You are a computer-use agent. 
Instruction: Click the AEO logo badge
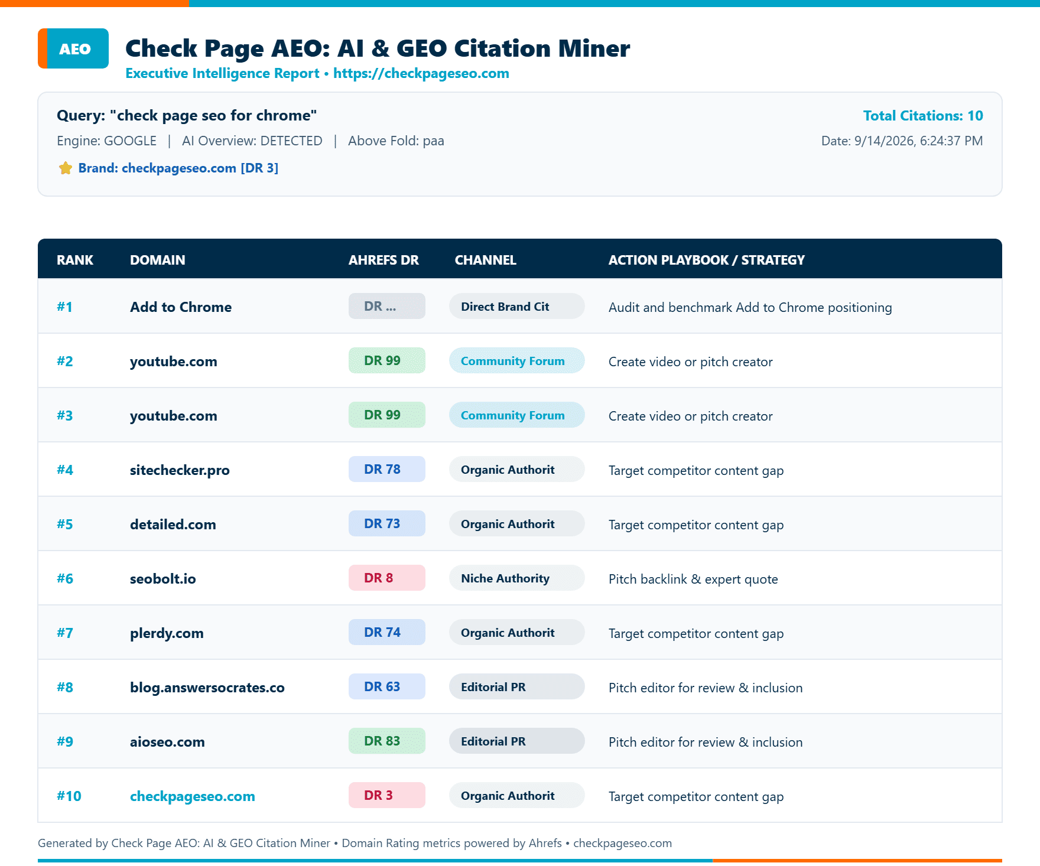[x=73, y=48]
